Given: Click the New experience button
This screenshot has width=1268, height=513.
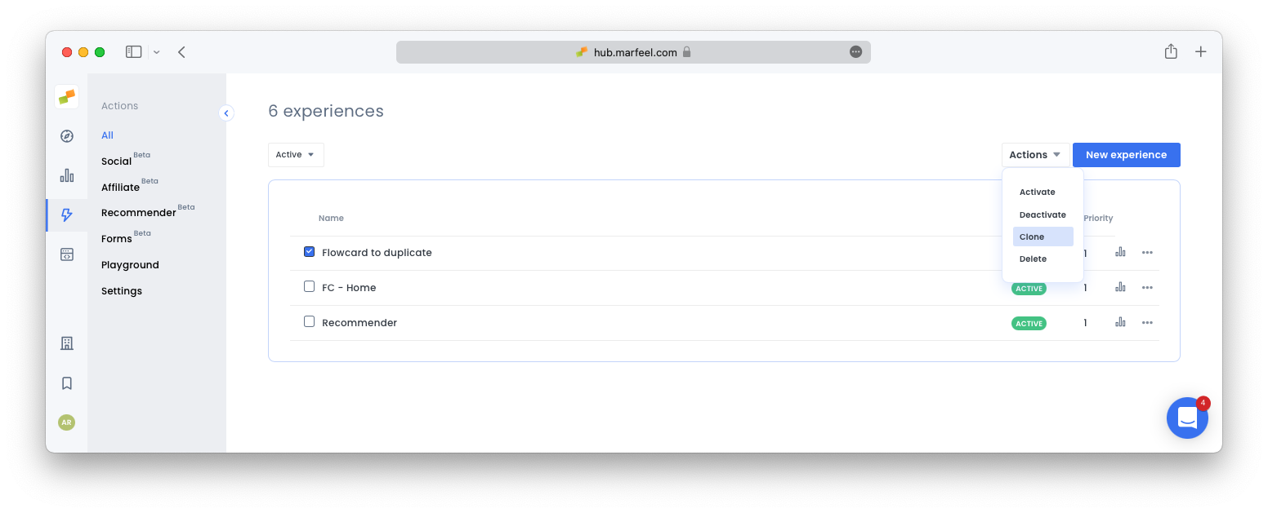Looking at the screenshot, I should (x=1126, y=154).
